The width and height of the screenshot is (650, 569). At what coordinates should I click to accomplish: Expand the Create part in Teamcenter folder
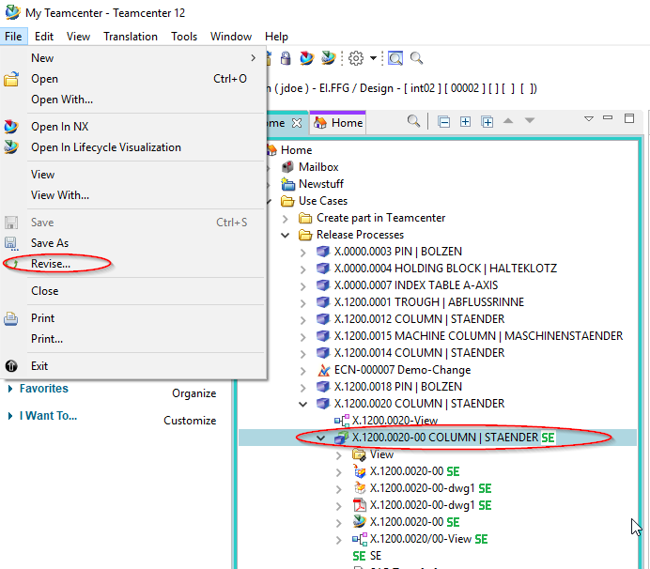tap(285, 218)
